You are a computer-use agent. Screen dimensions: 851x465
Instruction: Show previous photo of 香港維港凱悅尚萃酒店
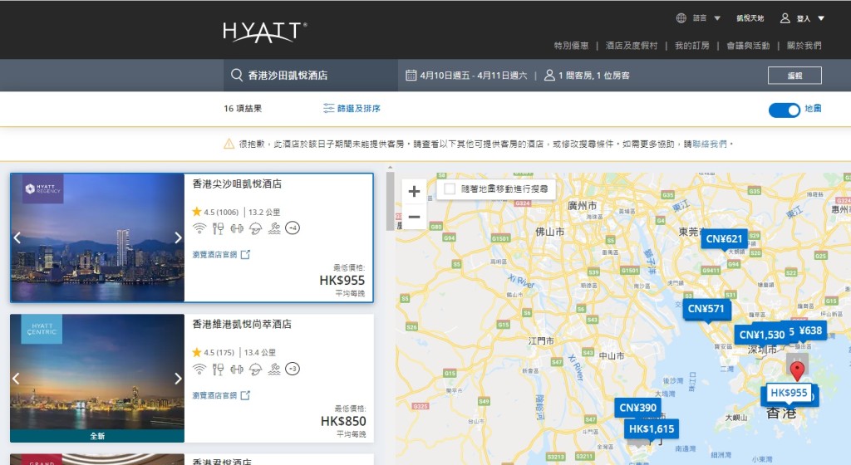[17, 379]
